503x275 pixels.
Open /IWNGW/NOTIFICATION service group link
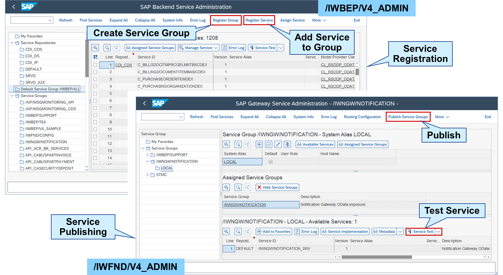click(245, 205)
